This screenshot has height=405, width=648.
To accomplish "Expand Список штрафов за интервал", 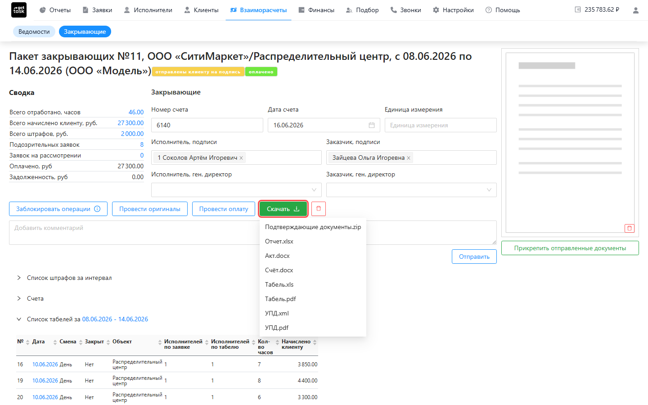I will click(69, 278).
